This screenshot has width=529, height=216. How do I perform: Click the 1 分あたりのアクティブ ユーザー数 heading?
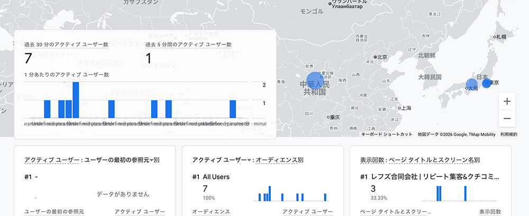[67, 75]
